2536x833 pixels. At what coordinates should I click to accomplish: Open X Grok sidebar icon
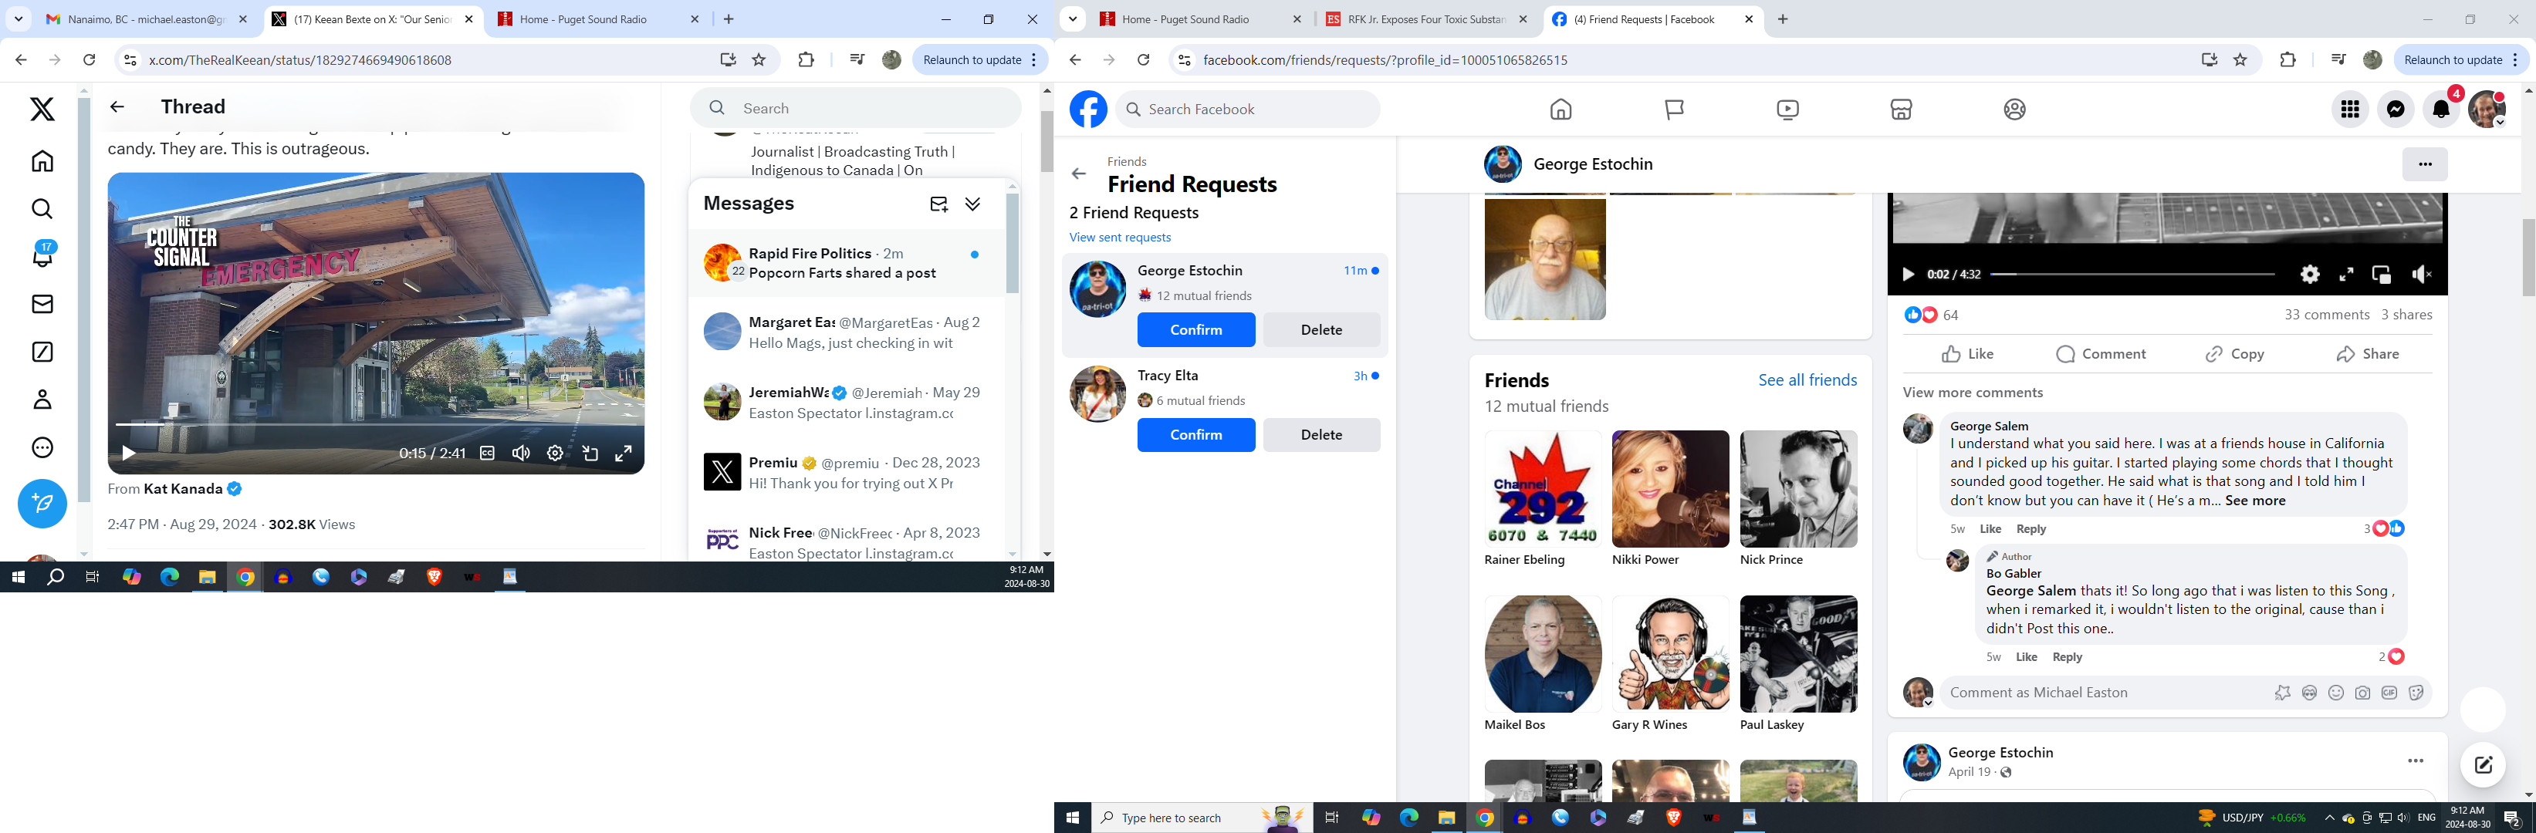(42, 352)
